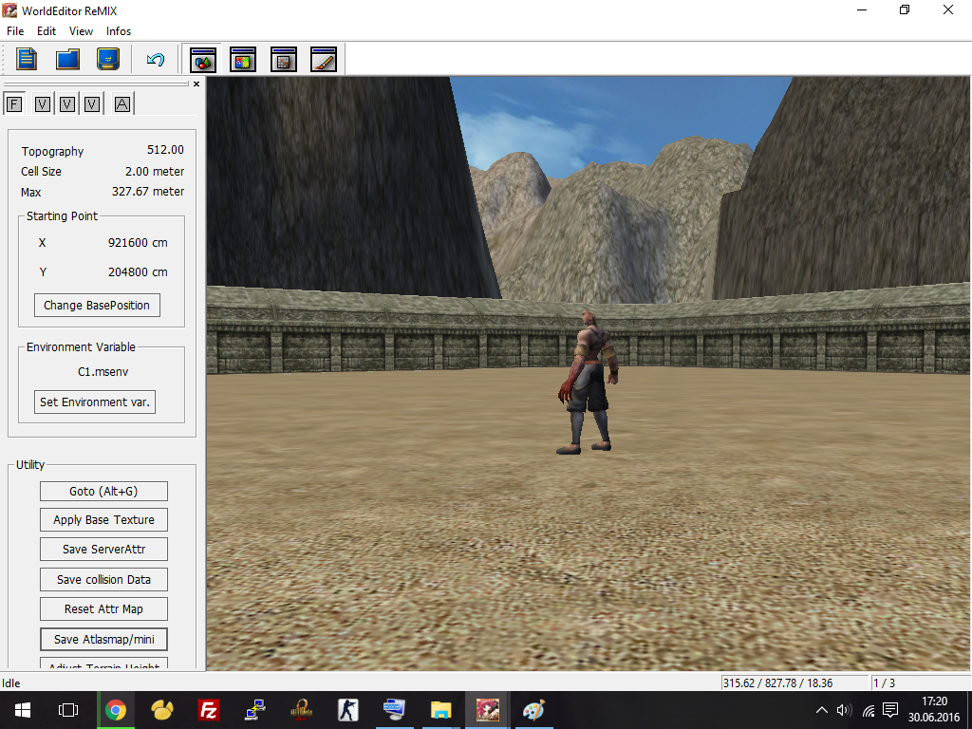Close the side panel with the X
The image size is (972, 729).
[196, 84]
